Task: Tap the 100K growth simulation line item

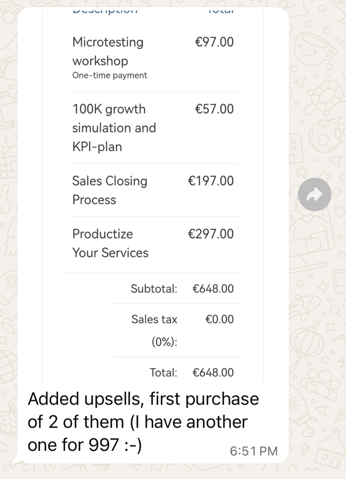Action: (x=114, y=128)
